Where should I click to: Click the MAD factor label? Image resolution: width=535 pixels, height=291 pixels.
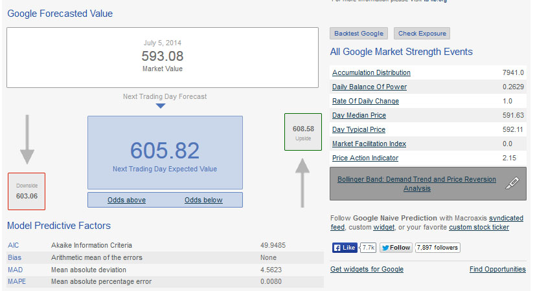coord(15,270)
